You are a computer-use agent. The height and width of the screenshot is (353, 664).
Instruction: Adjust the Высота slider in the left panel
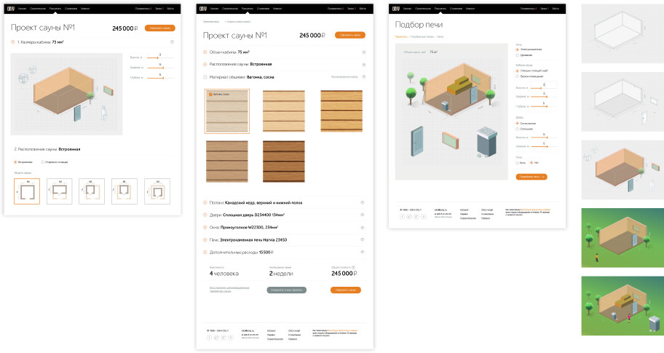click(159, 57)
